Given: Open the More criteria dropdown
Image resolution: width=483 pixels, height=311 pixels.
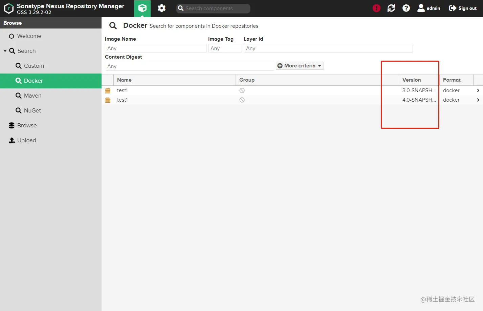Looking at the screenshot, I should tap(300, 66).
